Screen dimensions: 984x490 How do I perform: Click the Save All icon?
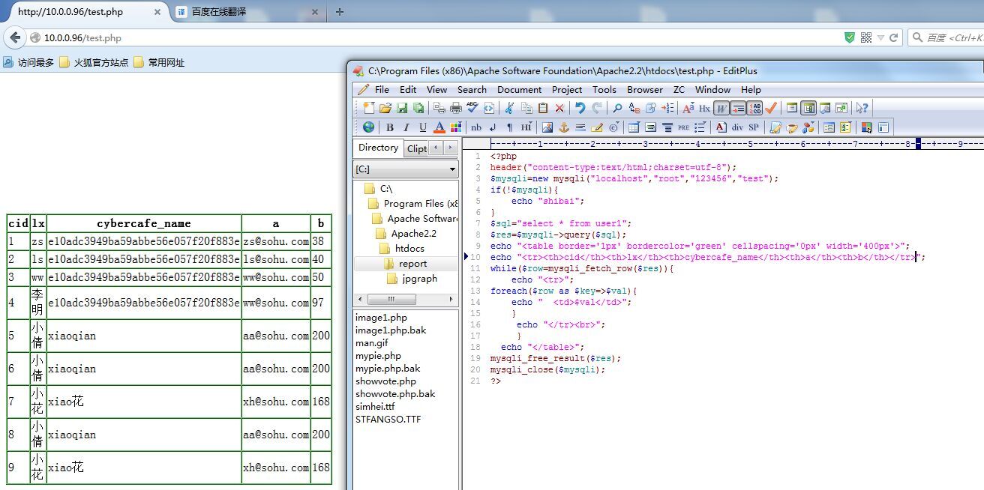click(418, 108)
